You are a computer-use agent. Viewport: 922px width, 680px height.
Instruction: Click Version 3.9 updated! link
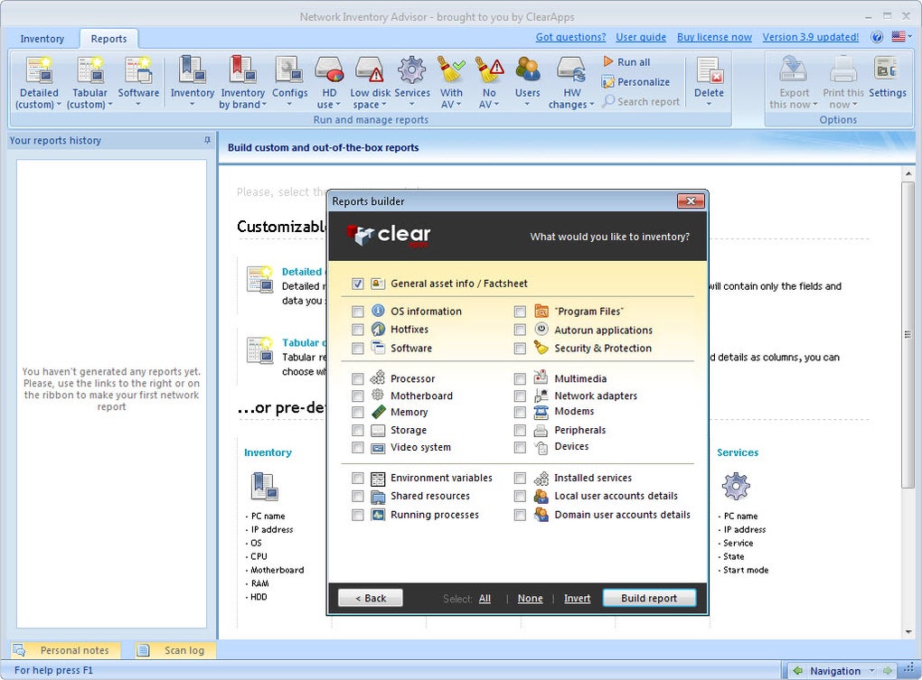(x=811, y=37)
